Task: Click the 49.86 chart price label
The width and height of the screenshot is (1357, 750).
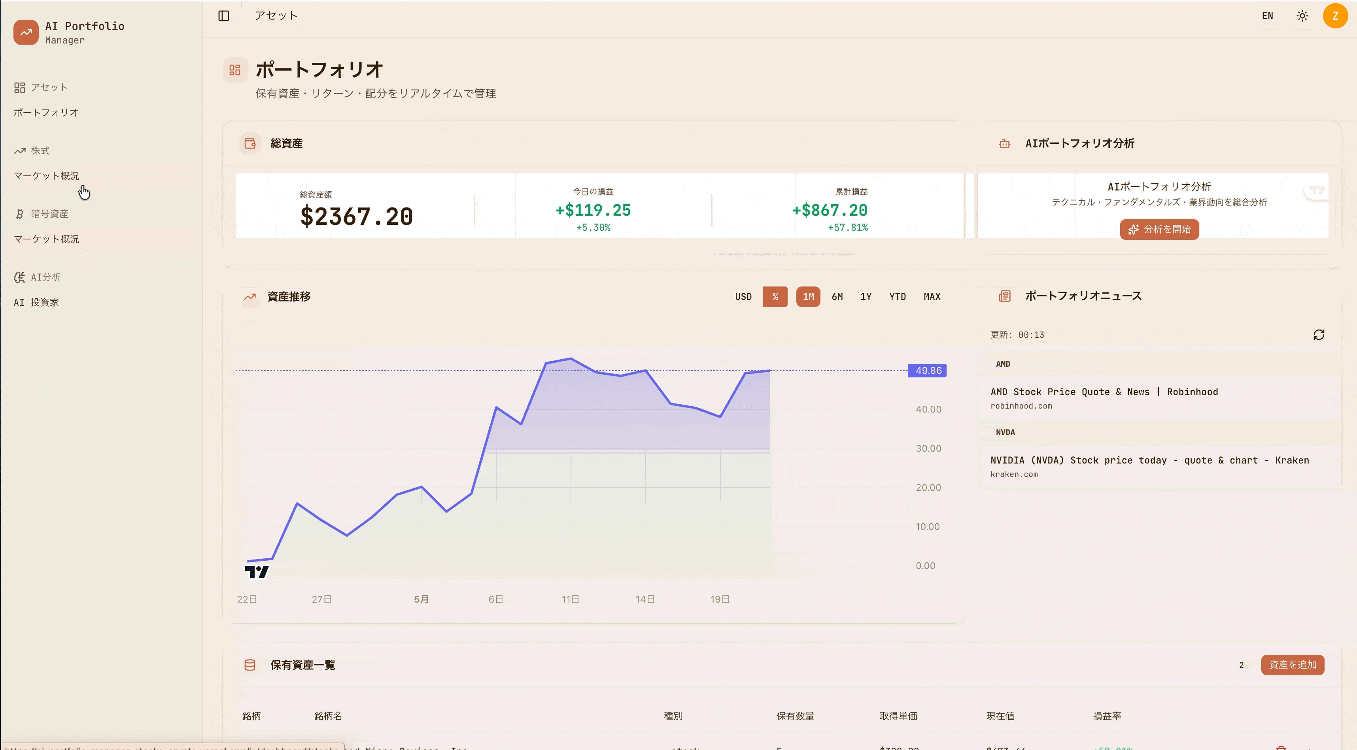Action: tap(927, 371)
